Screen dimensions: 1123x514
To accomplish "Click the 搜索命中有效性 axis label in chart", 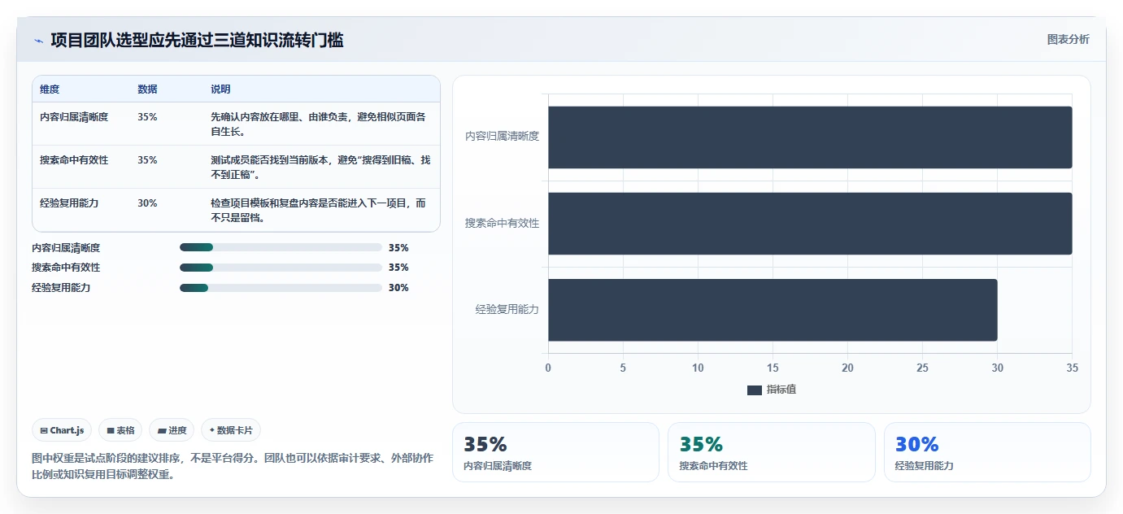I will click(x=502, y=223).
